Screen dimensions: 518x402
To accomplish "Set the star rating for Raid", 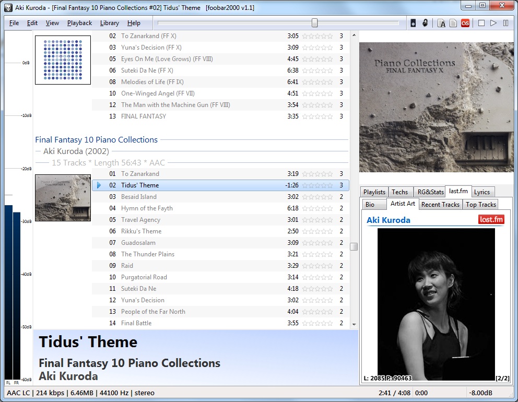I will click(317, 266).
